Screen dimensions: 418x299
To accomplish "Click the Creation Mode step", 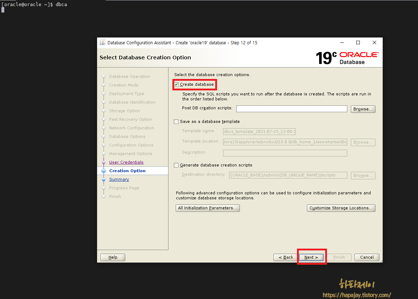I will point(124,85).
